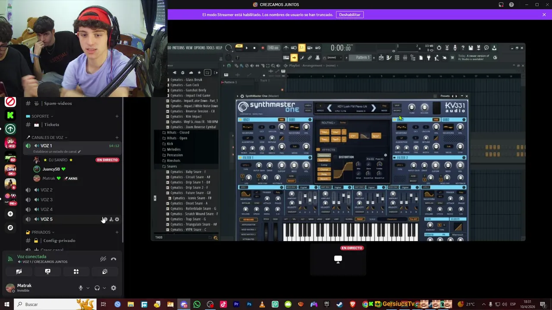
Task: Collapse the SOPORTE category
Action: [40, 116]
